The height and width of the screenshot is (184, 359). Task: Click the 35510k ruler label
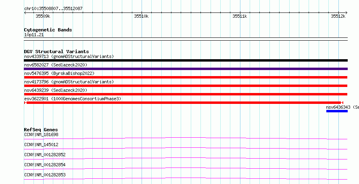coord(141,16)
